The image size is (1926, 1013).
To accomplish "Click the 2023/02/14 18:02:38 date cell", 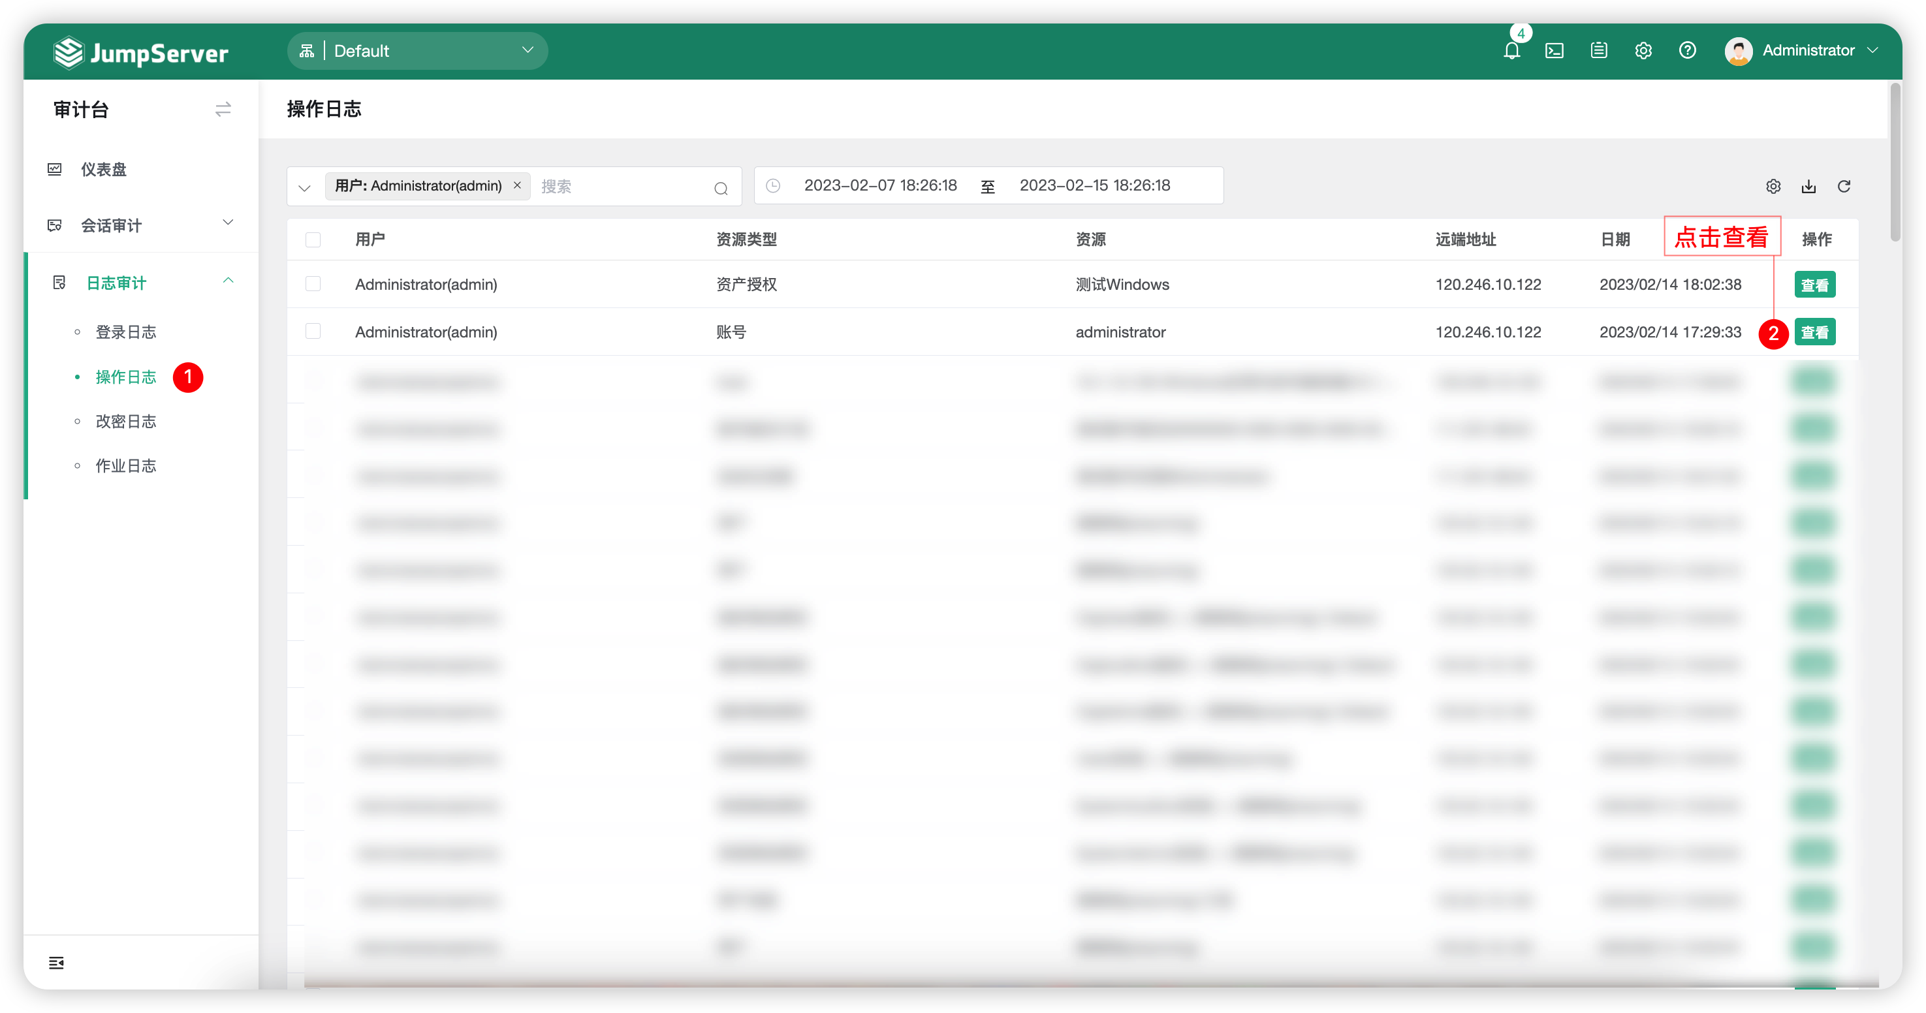I will point(1670,284).
